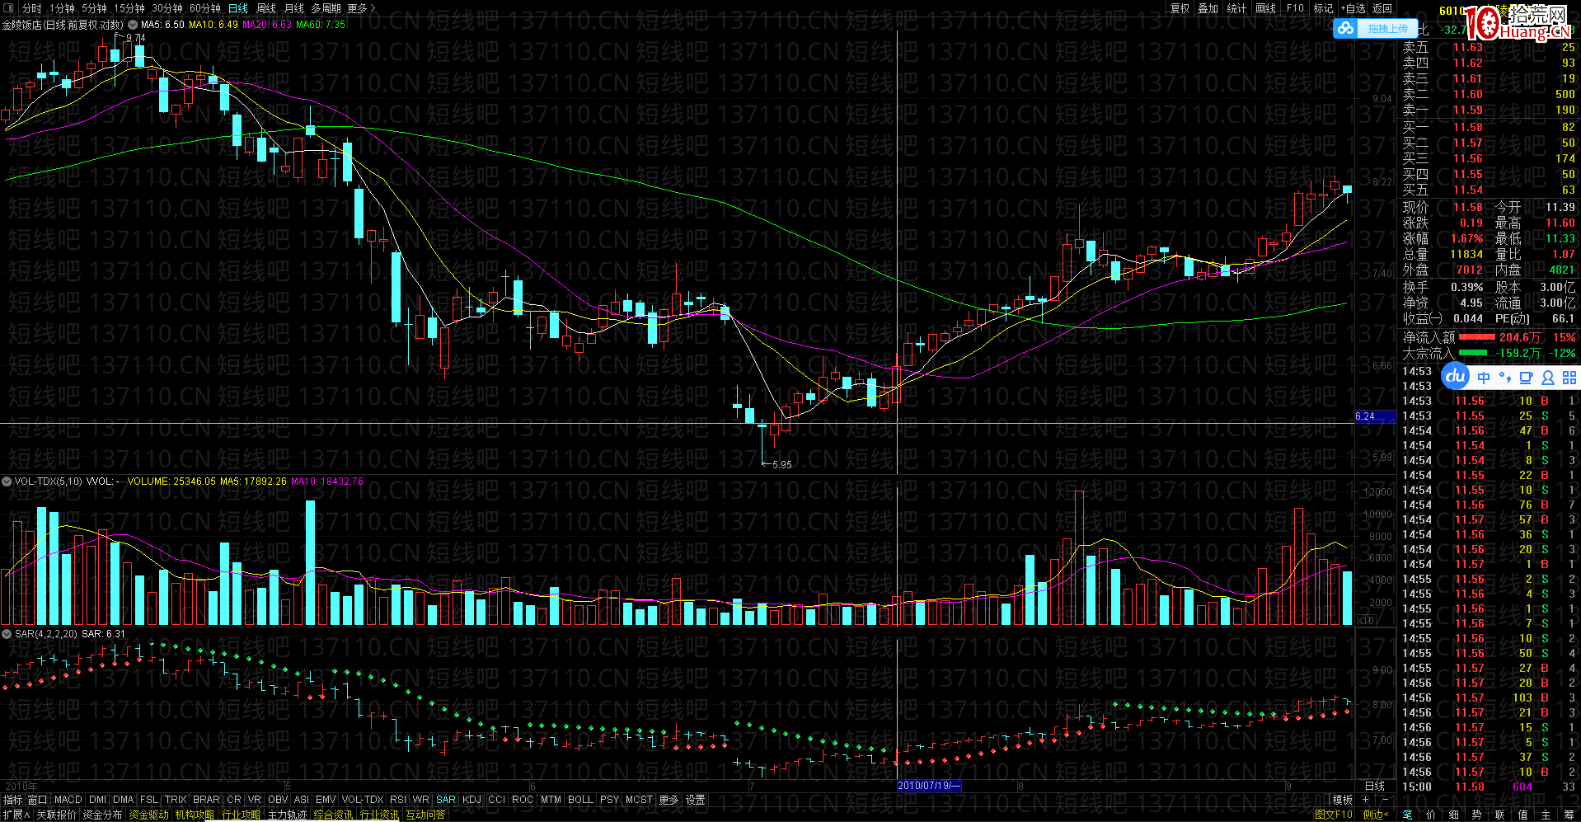1581x822 pixels.
Task: Switch to the 5分钟 period tab
Action: click(94, 8)
